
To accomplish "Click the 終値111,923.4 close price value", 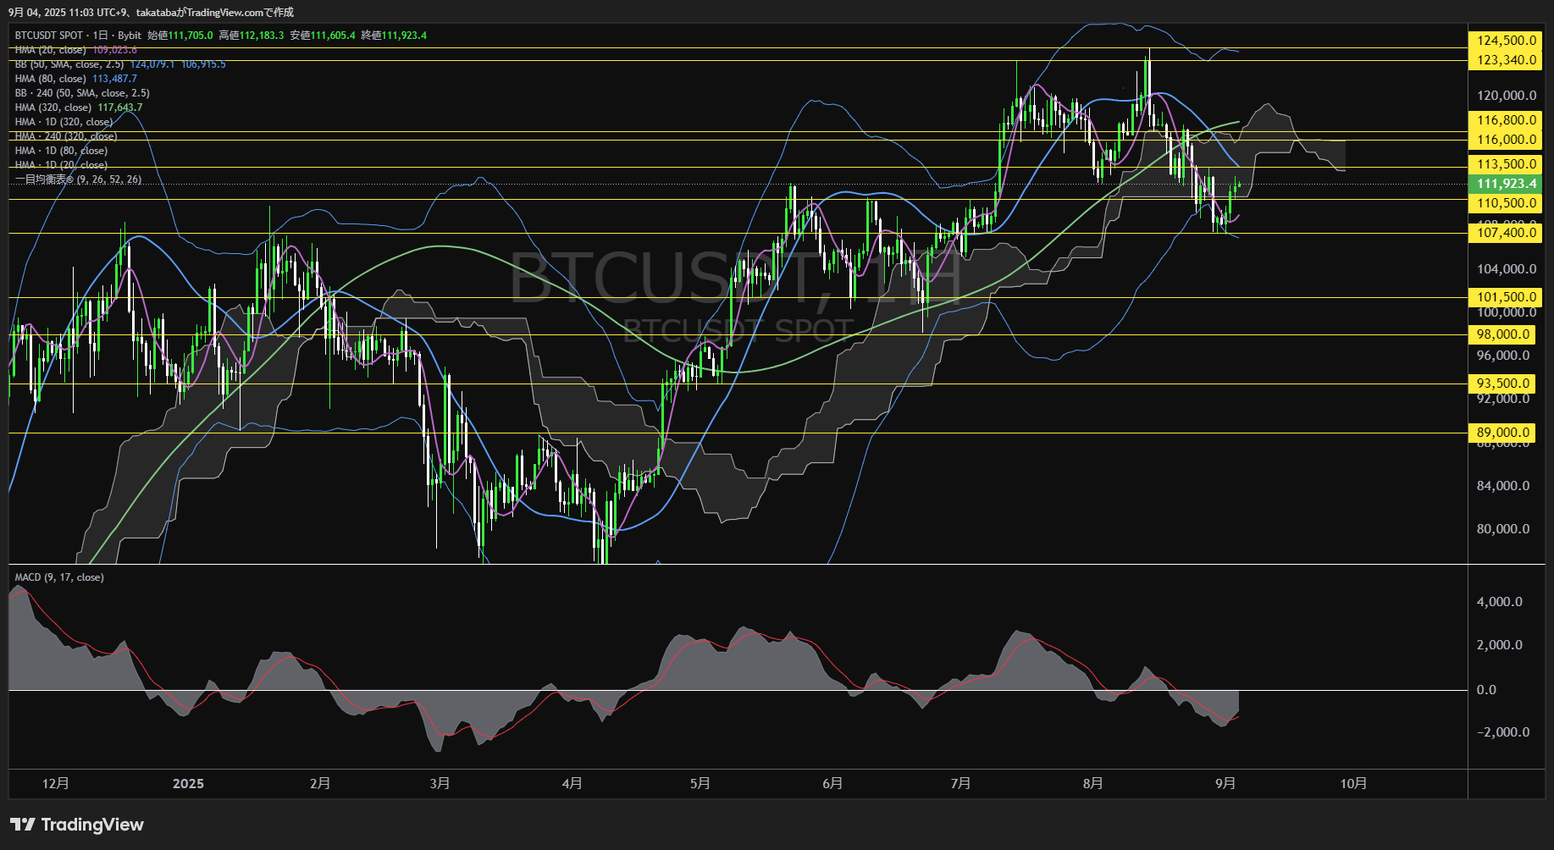I will [x=394, y=36].
